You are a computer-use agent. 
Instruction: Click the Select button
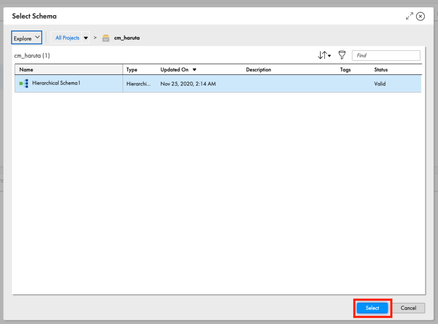coord(372,308)
